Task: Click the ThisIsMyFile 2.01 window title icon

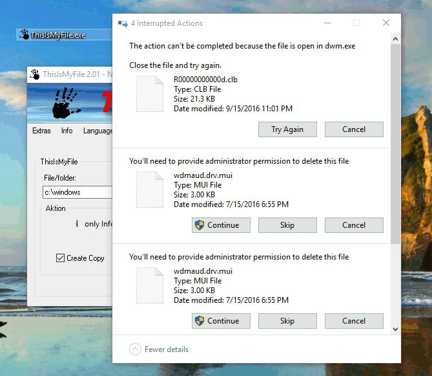Action: pos(35,74)
